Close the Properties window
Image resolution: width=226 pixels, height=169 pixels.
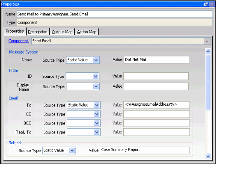[x=212, y=4]
